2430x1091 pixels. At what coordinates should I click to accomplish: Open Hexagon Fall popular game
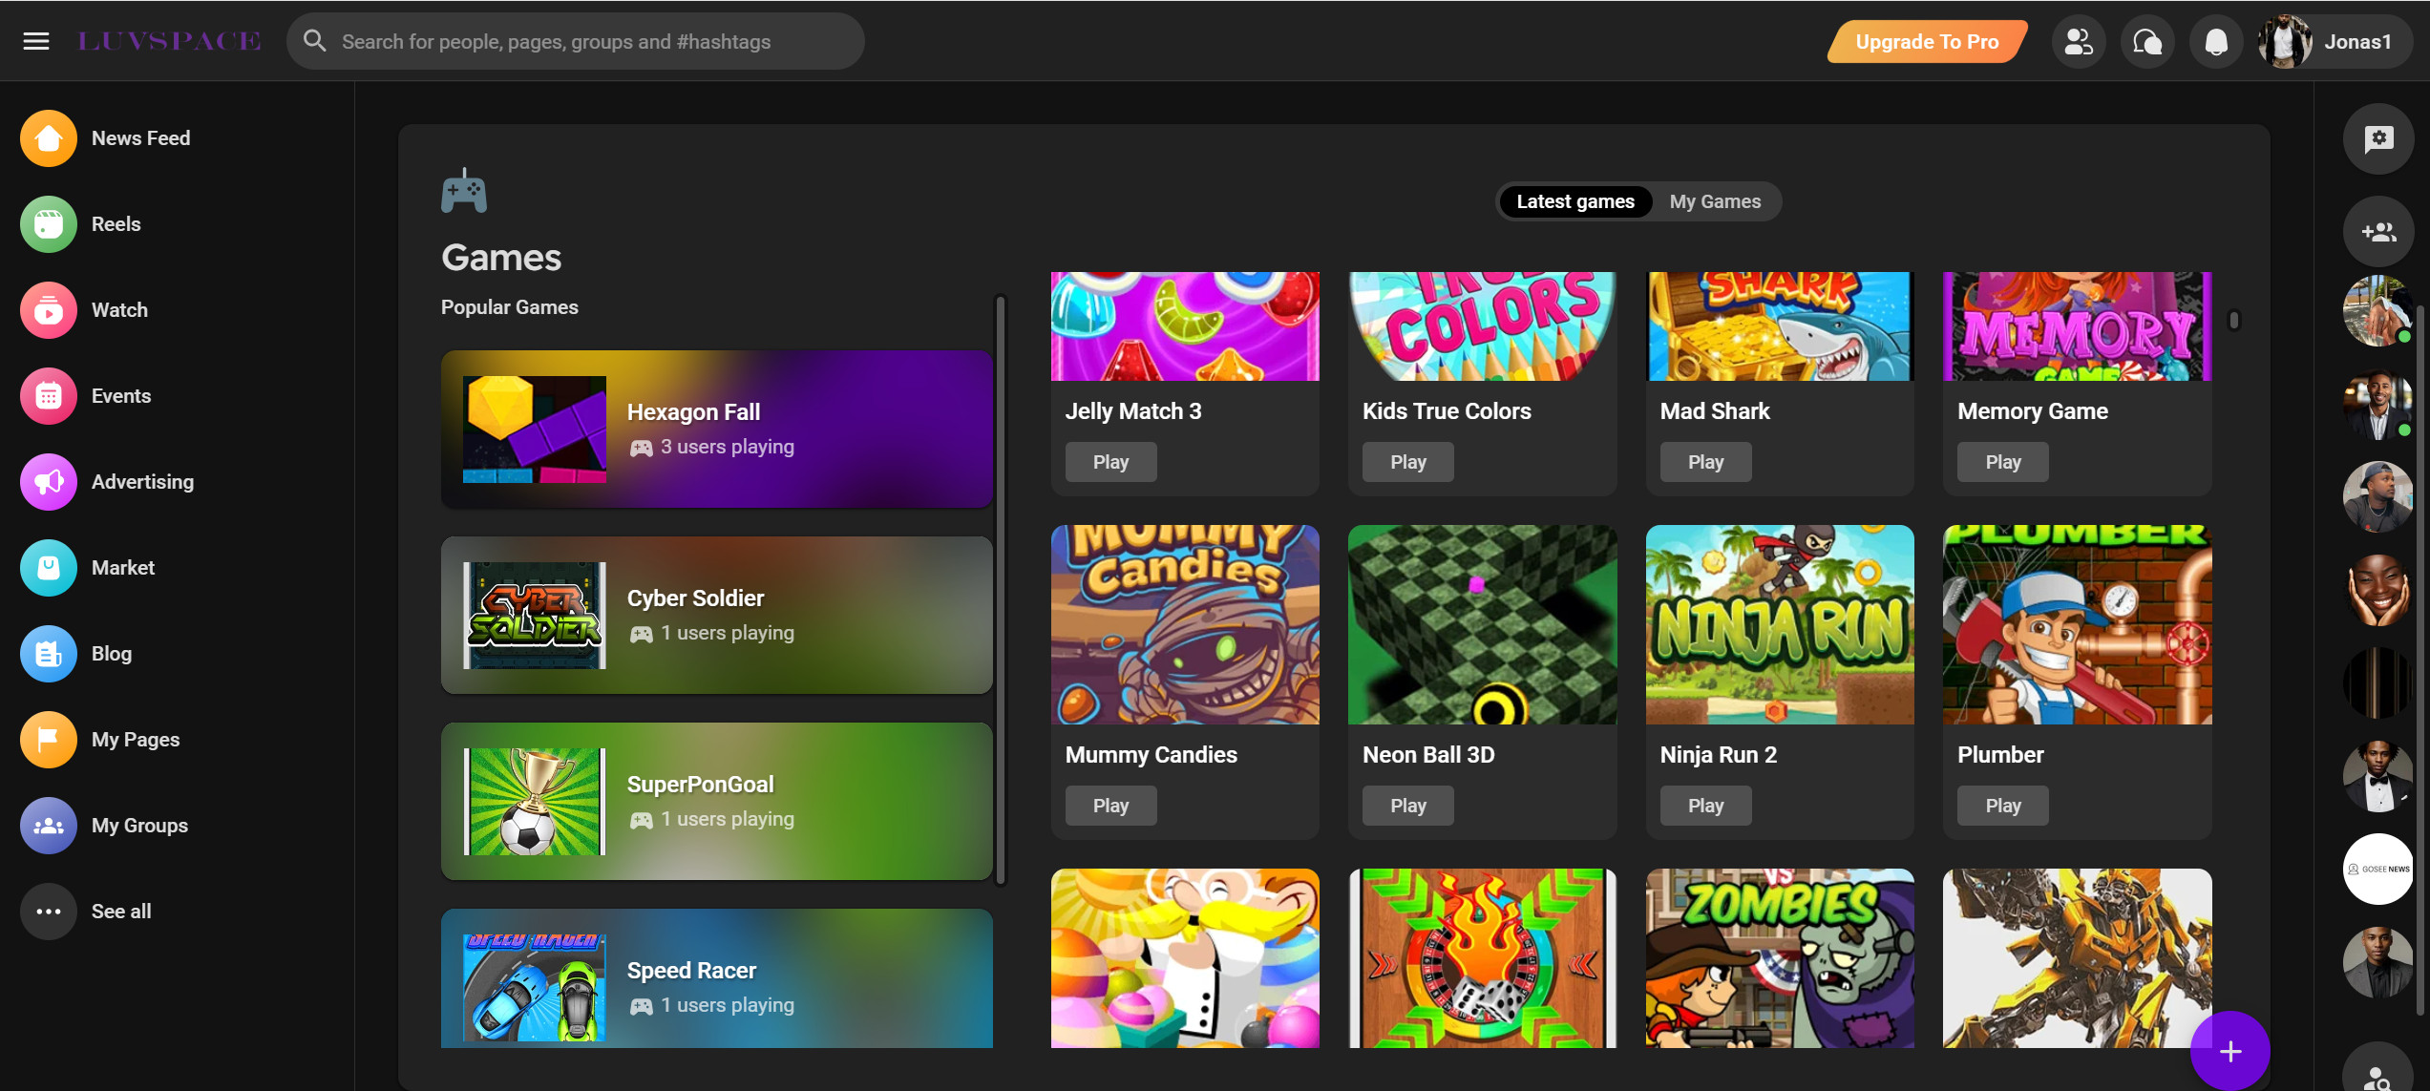coord(717,429)
